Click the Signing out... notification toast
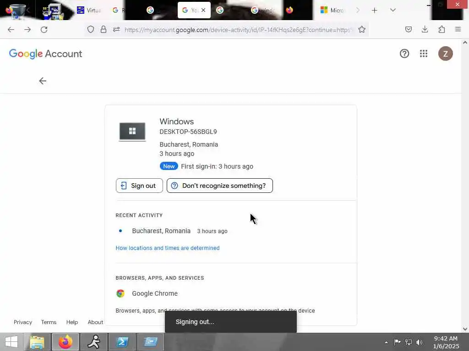Image resolution: width=469 pixels, height=351 pixels. pyautogui.click(x=231, y=322)
